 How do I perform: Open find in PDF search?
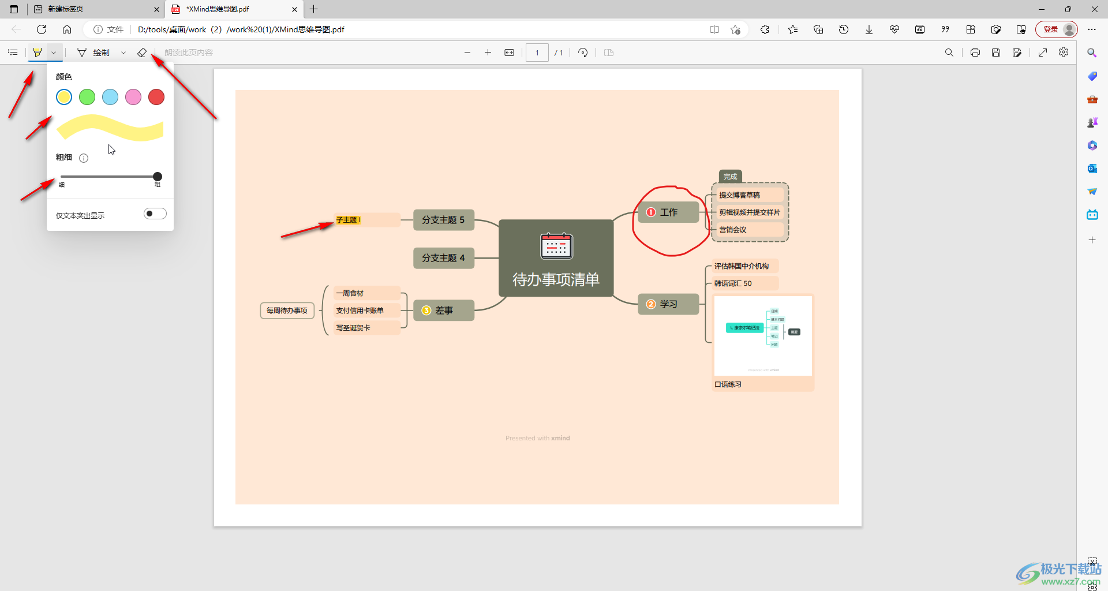pos(949,53)
